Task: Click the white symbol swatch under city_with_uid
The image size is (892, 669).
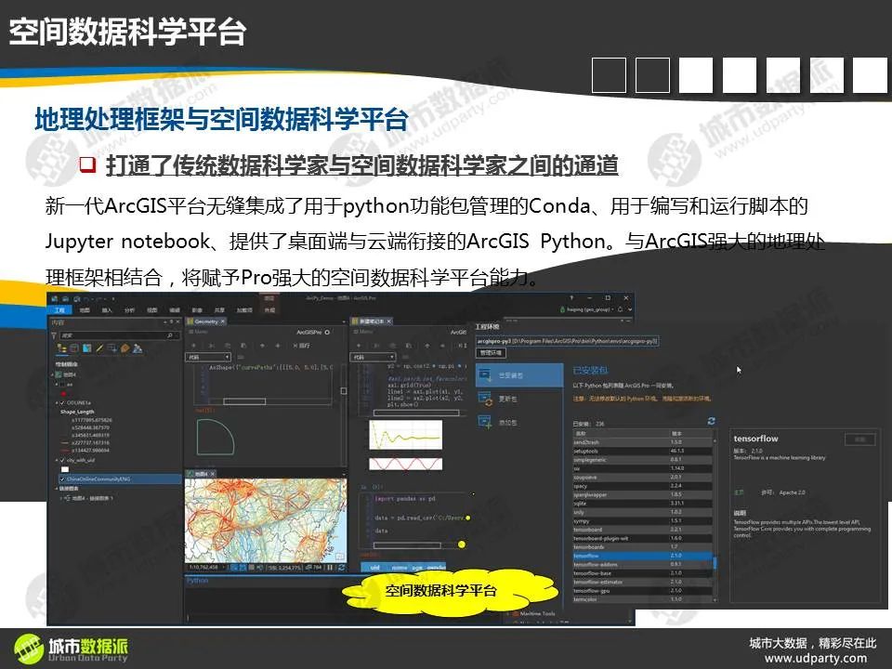Action: (x=65, y=469)
